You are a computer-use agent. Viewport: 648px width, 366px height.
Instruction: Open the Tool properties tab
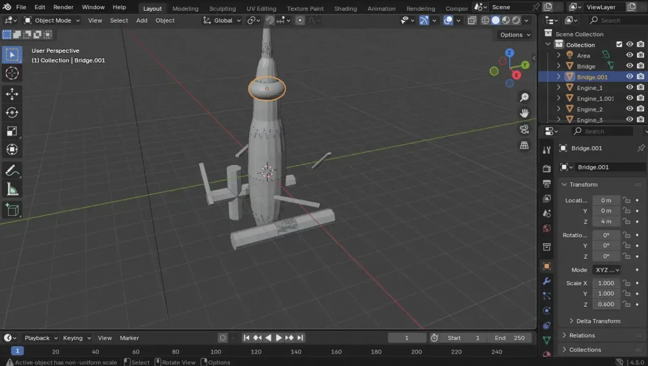(547, 150)
